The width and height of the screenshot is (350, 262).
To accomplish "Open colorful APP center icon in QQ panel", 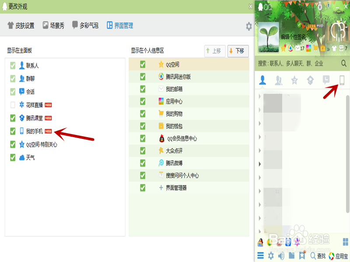I will pos(308,48).
